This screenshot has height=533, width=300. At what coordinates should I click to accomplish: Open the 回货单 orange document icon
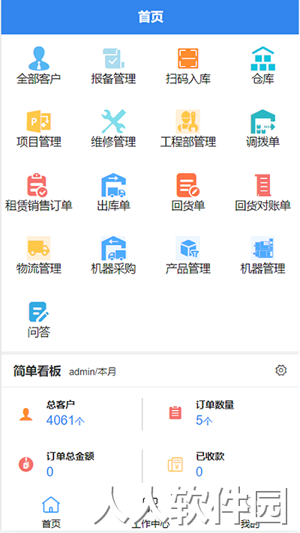tap(188, 185)
